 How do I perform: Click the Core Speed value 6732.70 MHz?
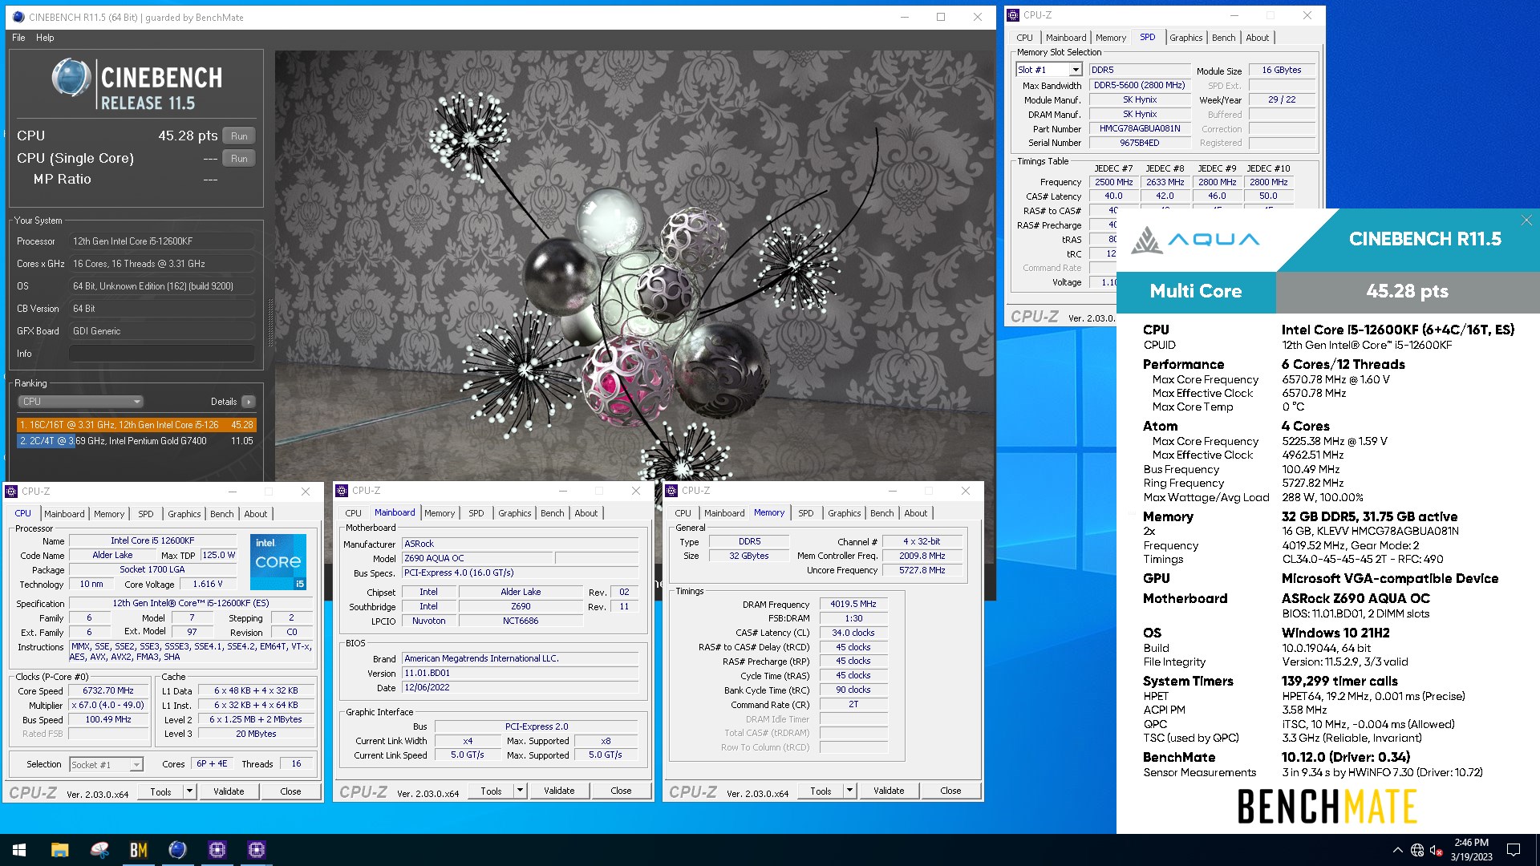tap(108, 691)
